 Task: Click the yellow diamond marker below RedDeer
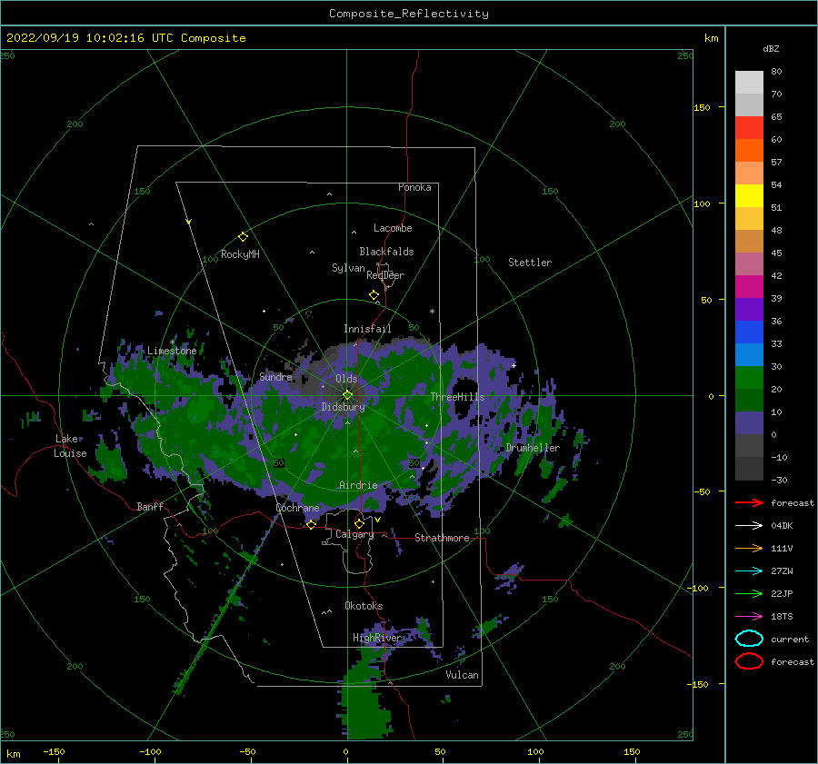(374, 295)
